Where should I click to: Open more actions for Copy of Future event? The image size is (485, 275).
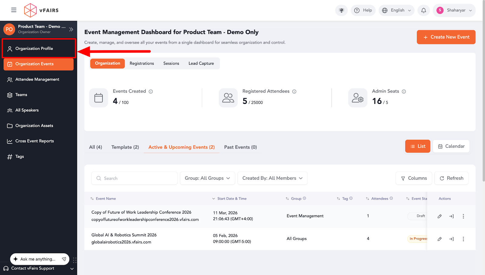(x=463, y=216)
